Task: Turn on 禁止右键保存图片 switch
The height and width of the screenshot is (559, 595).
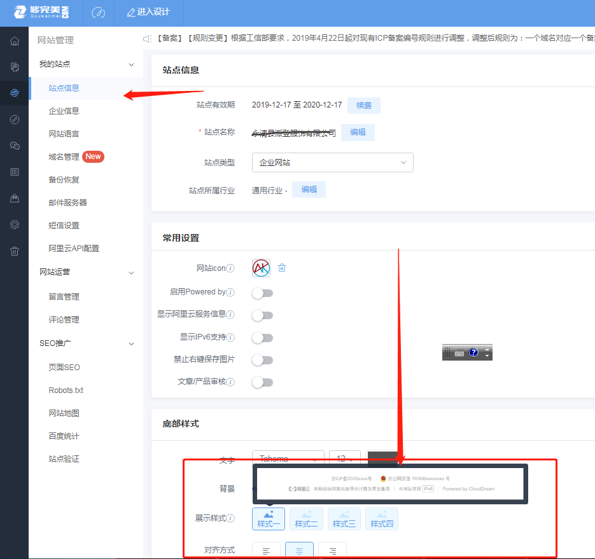Action: coord(262,360)
